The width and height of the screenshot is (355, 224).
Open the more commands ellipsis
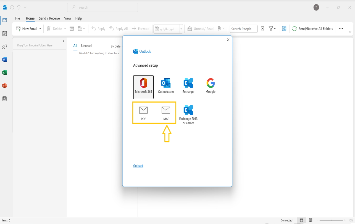(x=341, y=29)
